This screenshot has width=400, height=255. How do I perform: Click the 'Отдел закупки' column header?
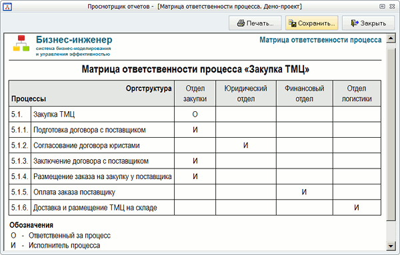pyautogui.click(x=195, y=93)
